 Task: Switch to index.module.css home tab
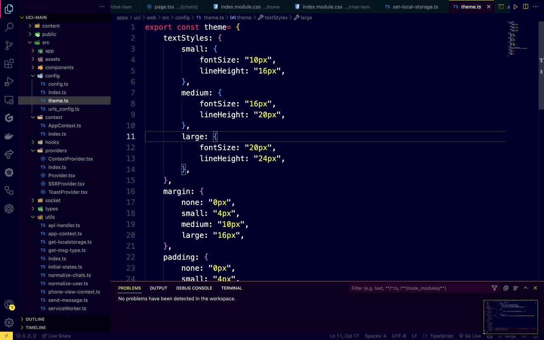pos(249,7)
